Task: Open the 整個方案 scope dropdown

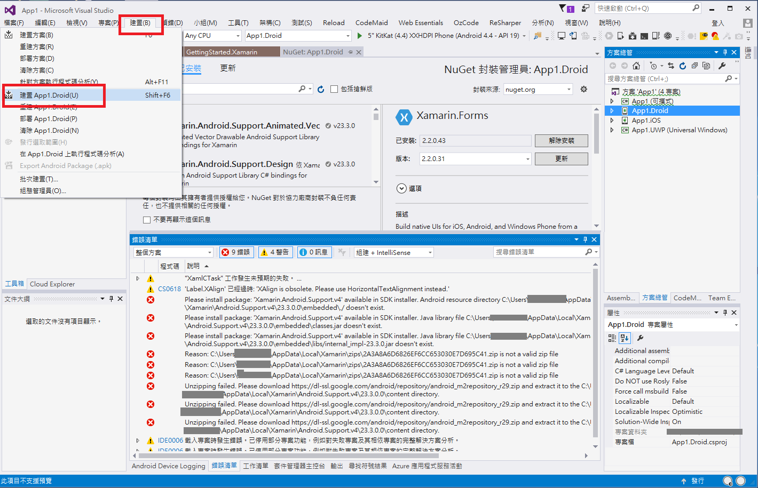Action: click(173, 252)
